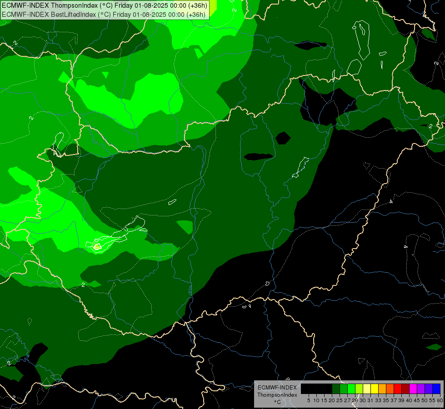Click the dark red 39–40 legend swatch
Viewport: 445px width, 409px height.
pos(405,389)
